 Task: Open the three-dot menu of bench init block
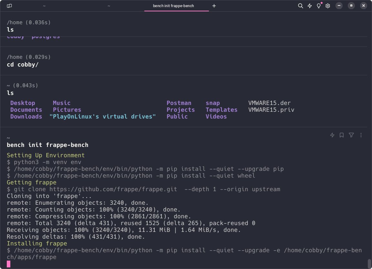(361, 135)
